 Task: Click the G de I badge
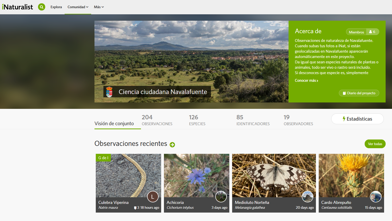(103, 158)
